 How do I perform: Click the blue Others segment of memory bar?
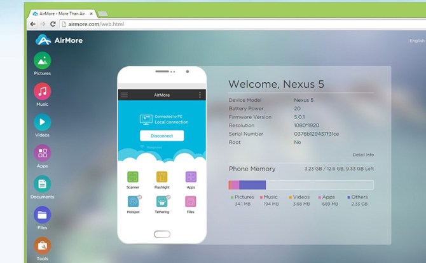click(252, 185)
